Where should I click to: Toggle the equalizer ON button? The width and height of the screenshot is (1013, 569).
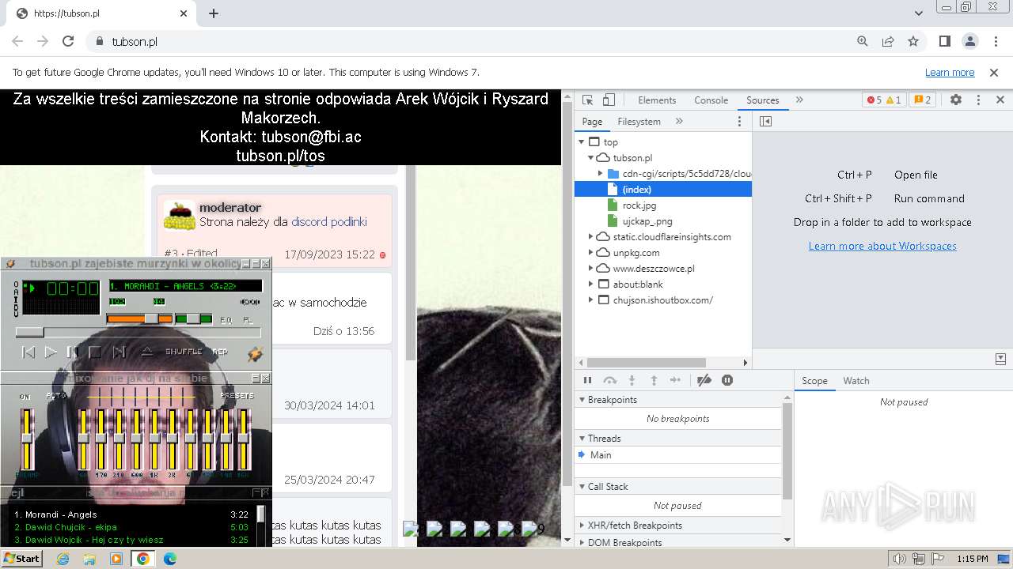(25, 396)
